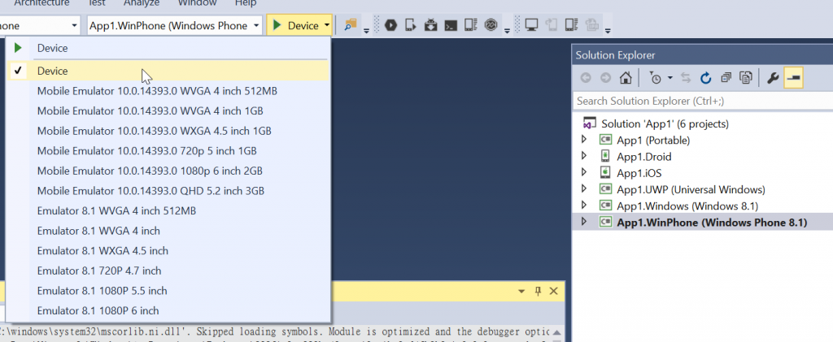833x342 pixels.
Task: Choose Emulator 8.1 1080P 5.5 inch
Action: [x=168, y=291]
